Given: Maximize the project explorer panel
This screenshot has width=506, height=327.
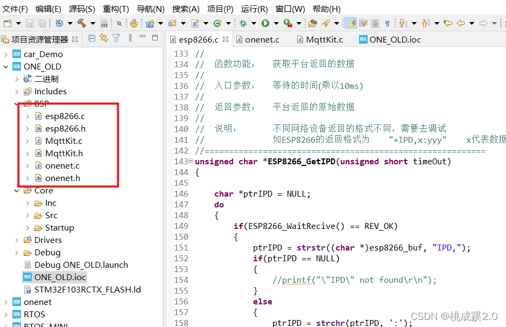Looking at the screenshot, I should click(155, 38).
